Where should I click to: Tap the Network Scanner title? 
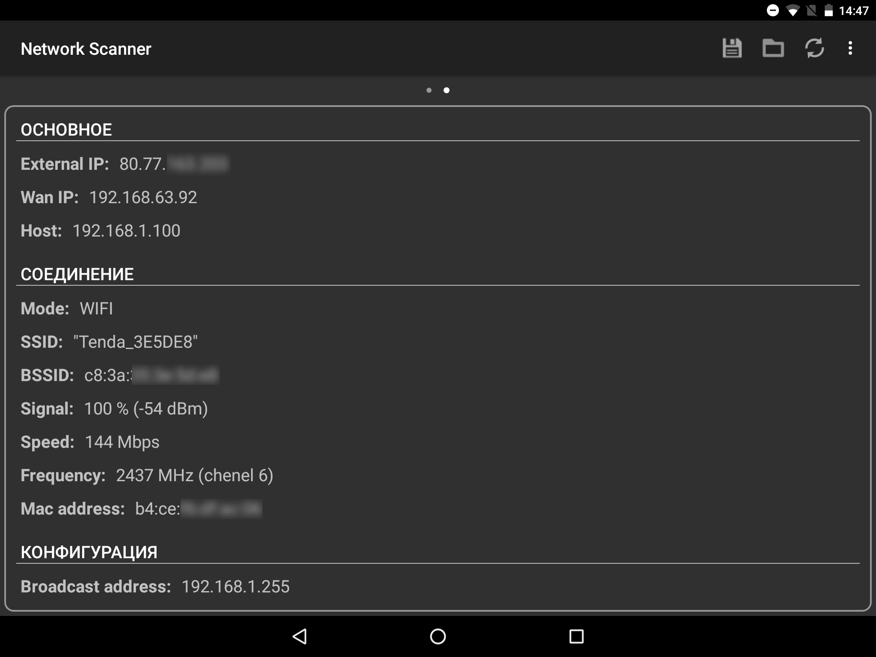(86, 49)
